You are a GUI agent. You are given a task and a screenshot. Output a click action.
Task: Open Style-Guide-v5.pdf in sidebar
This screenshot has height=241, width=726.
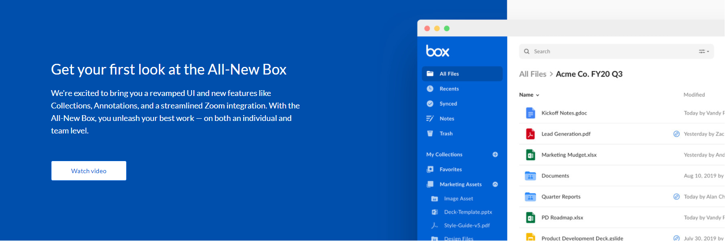(x=467, y=225)
